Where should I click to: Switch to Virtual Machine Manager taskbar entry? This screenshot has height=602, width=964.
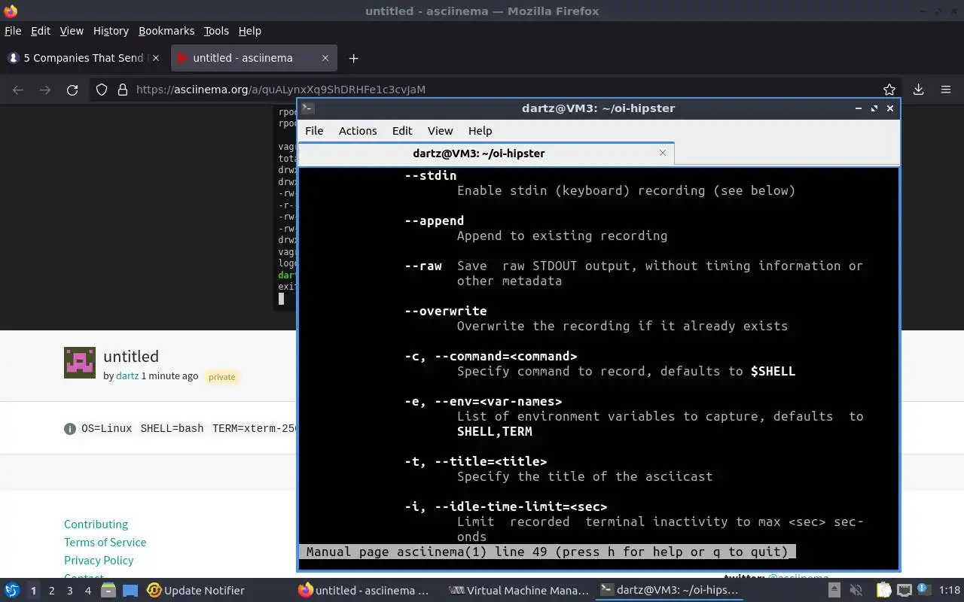click(x=519, y=591)
